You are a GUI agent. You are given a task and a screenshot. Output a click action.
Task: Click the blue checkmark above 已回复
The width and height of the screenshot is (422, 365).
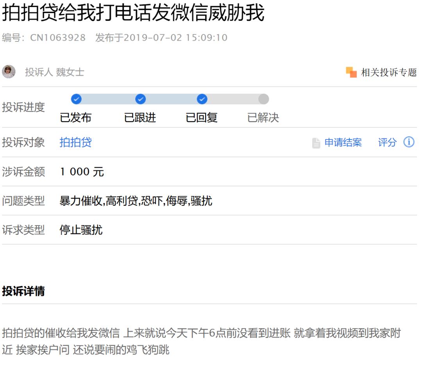[202, 99]
